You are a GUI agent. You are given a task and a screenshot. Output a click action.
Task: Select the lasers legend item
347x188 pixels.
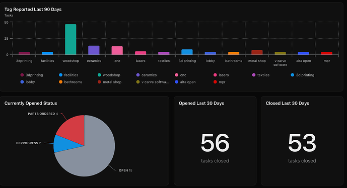221,75
